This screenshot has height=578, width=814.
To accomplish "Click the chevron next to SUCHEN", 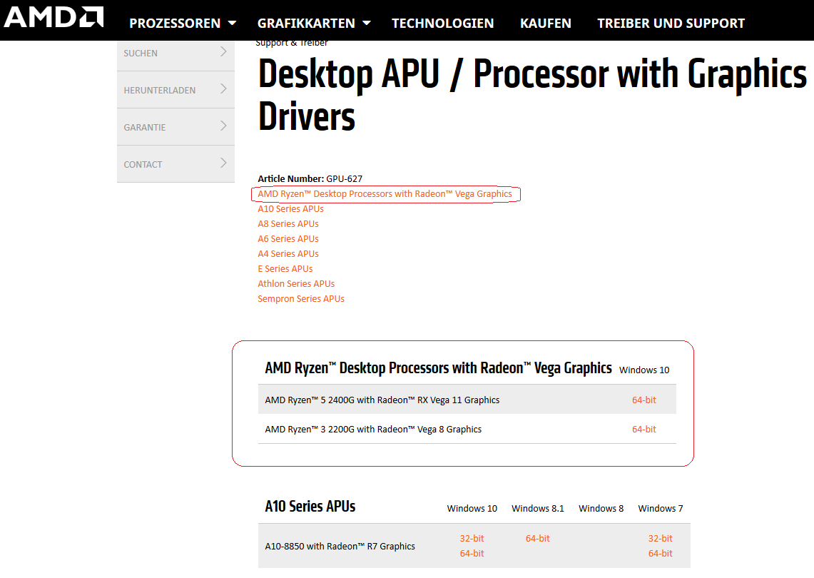I will tap(223, 51).
